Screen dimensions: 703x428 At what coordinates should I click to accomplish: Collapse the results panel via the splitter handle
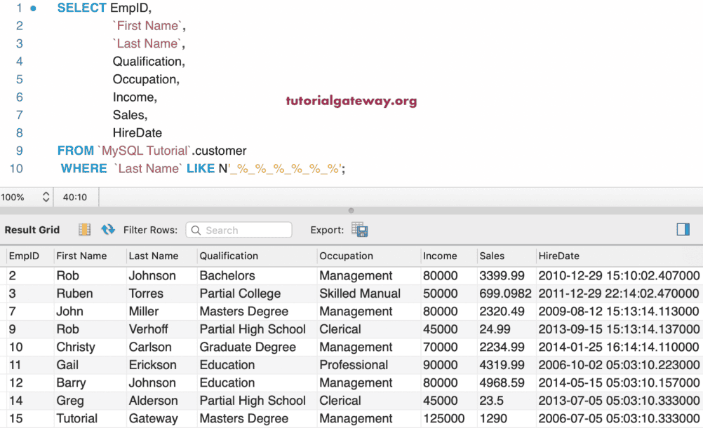[x=350, y=212]
